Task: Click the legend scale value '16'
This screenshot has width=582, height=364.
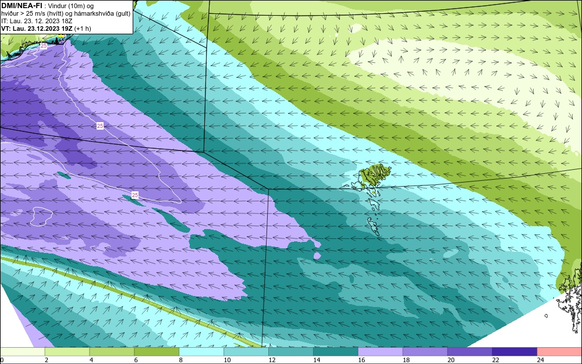Action: tap(361, 360)
